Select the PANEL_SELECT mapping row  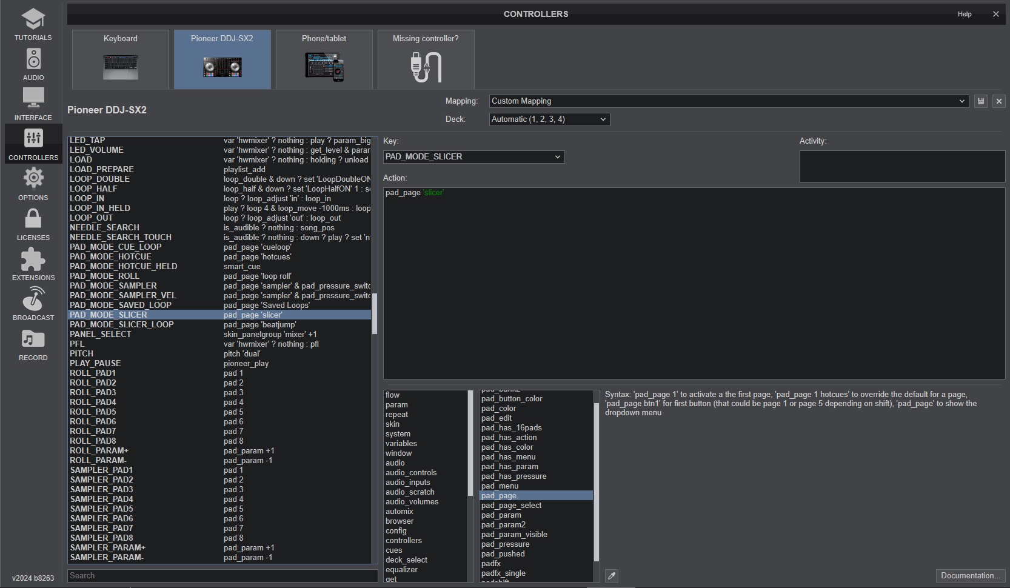[x=219, y=335]
